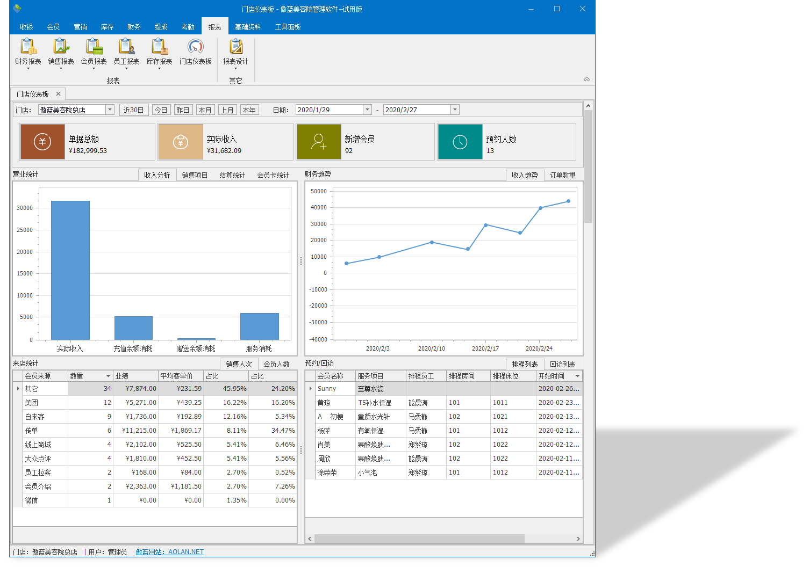Sort by the 平均客单价 column header
Screen dimensions: 809x567
click(x=181, y=376)
